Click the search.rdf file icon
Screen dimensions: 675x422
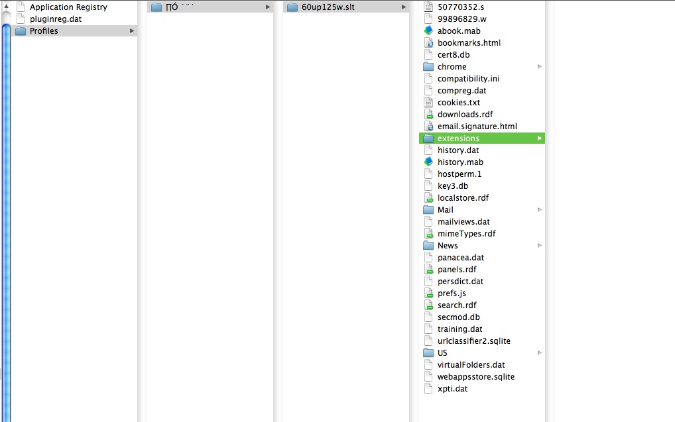[428, 305]
